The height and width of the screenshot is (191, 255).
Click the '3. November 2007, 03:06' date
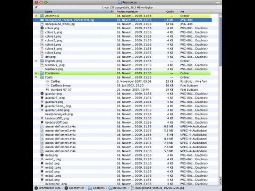134,81
